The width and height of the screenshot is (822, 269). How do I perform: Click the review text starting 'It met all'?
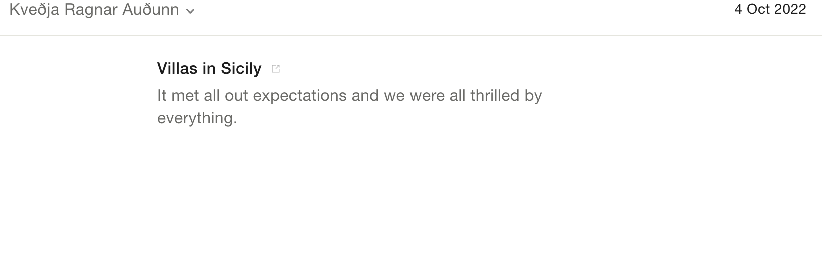click(349, 106)
